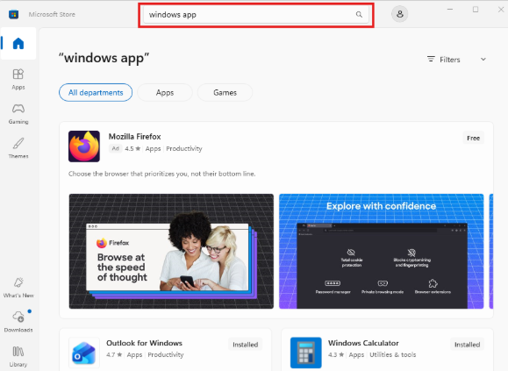
Task: Click the 'Productivity' category of Mozilla Firefox
Action: [x=184, y=148]
